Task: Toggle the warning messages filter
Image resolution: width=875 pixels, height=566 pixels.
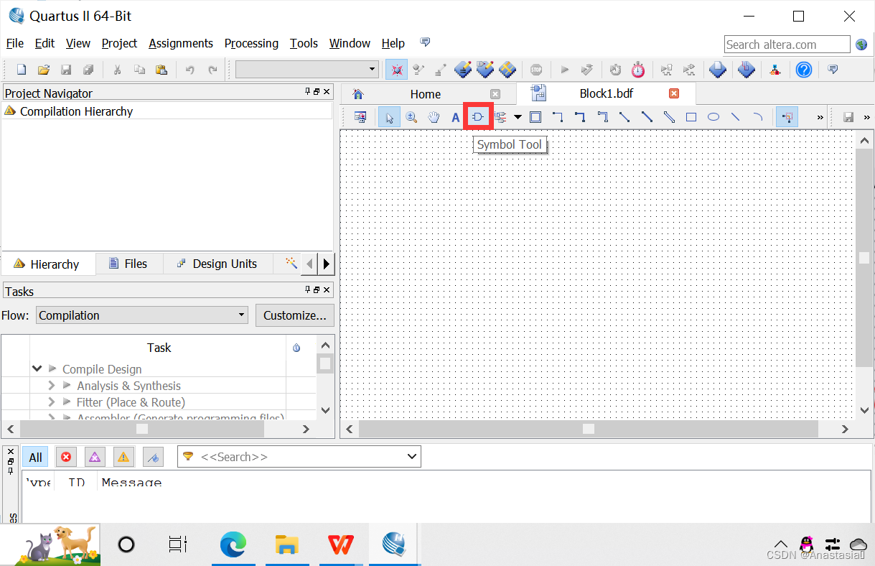Action: pos(123,457)
